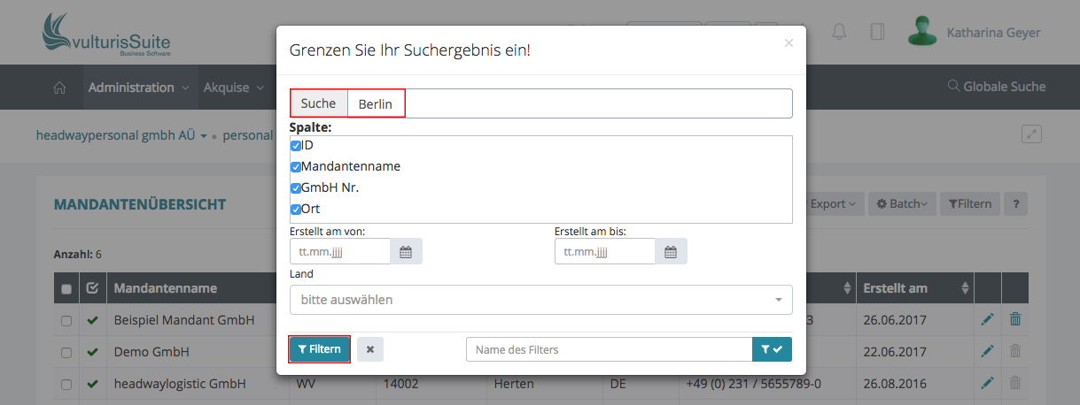
Task: Uncheck the ID column checkbox
Action: coord(296,146)
